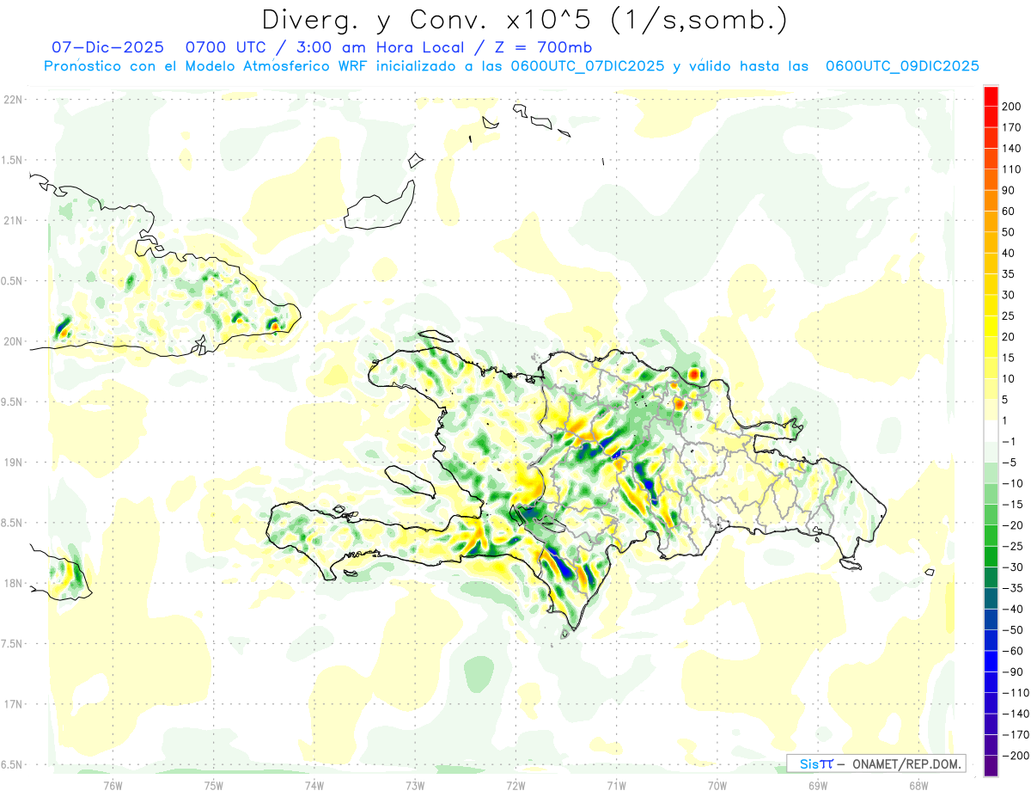Click the '9.5N' latitude label
This screenshot has height=797, width=1031.
coord(12,402)
